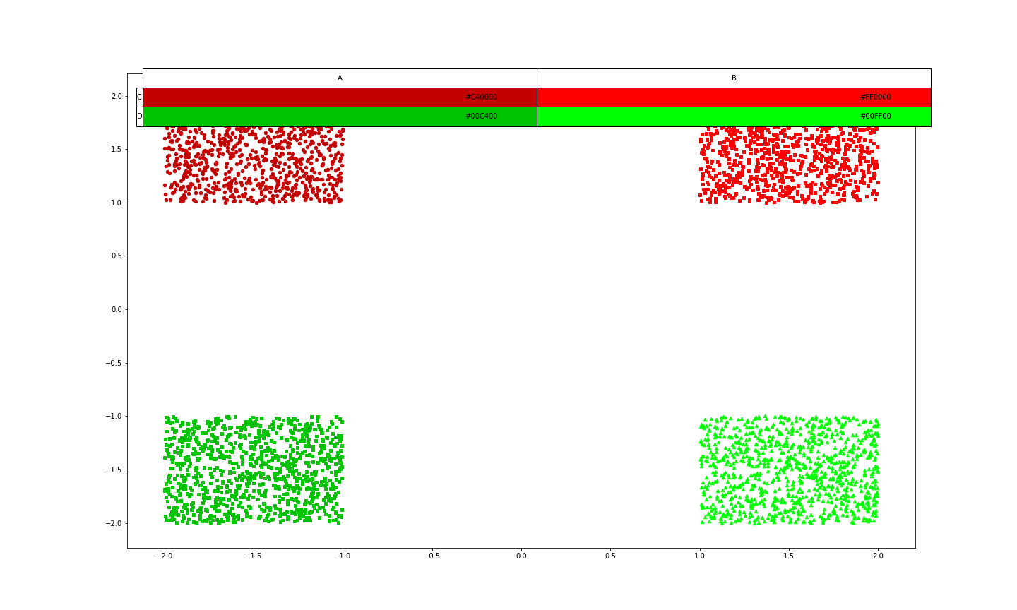Click the y-axis tick label −2.0
Image resolution: width=1017 pixels, height=610 pixels.
pos(114,523)
